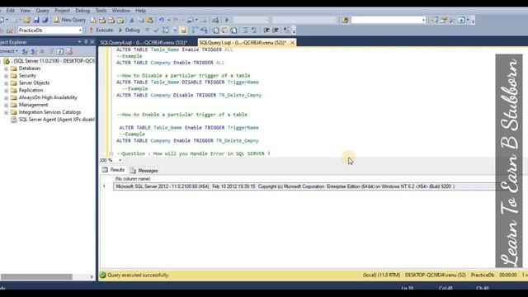Expand the Integration Services Catalogs node
528x297 pixels.
click(6, 112)
